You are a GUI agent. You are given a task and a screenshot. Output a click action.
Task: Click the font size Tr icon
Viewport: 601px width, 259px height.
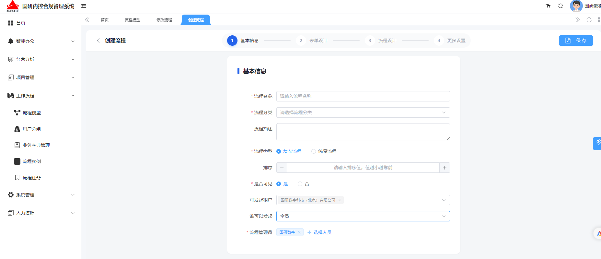coord(548,6)
